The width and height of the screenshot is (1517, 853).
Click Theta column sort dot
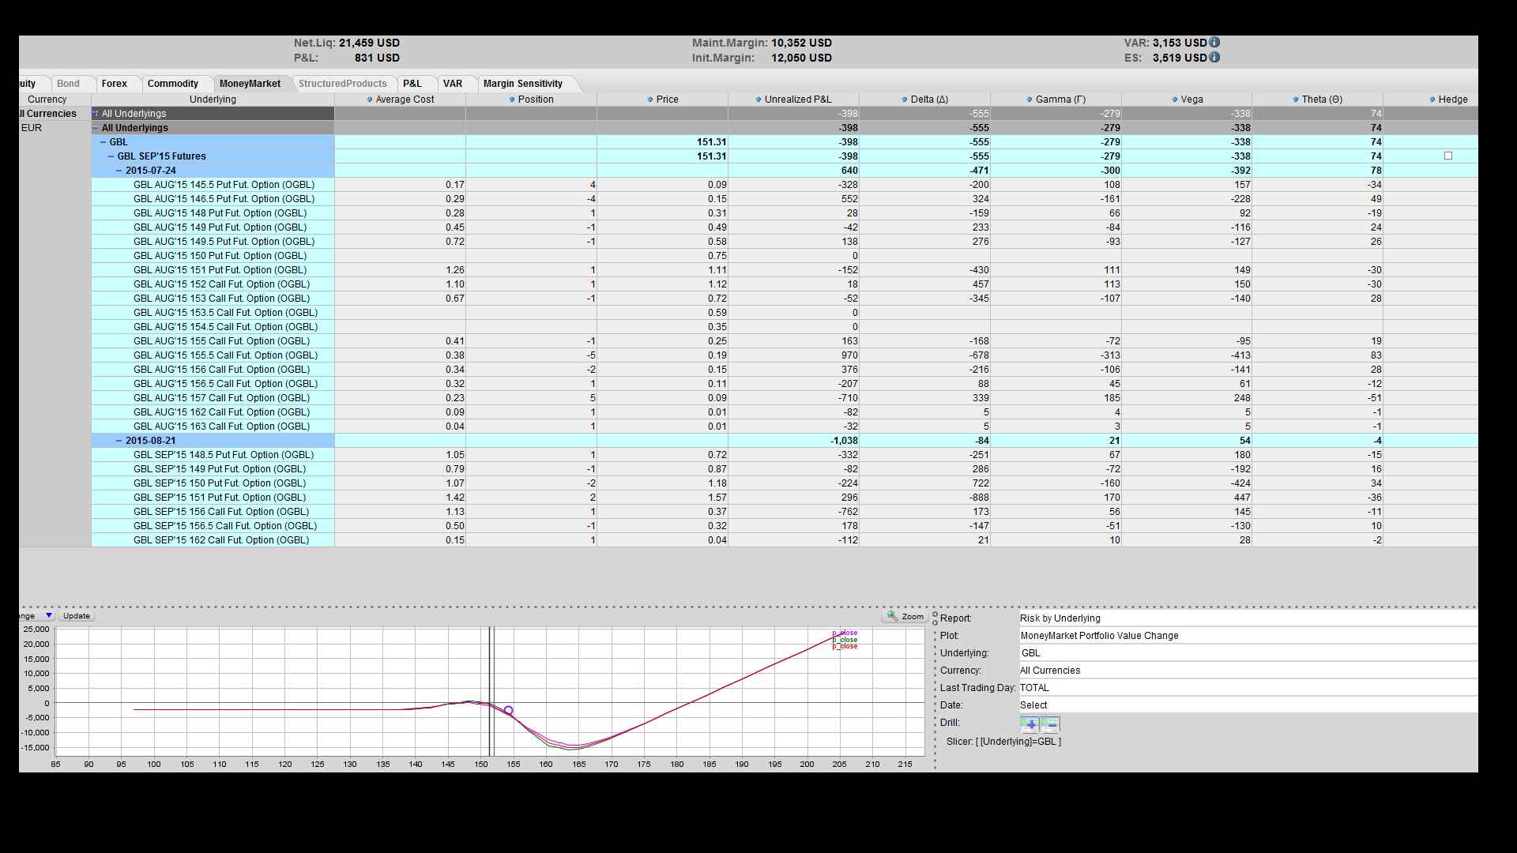click(1296, 100)
